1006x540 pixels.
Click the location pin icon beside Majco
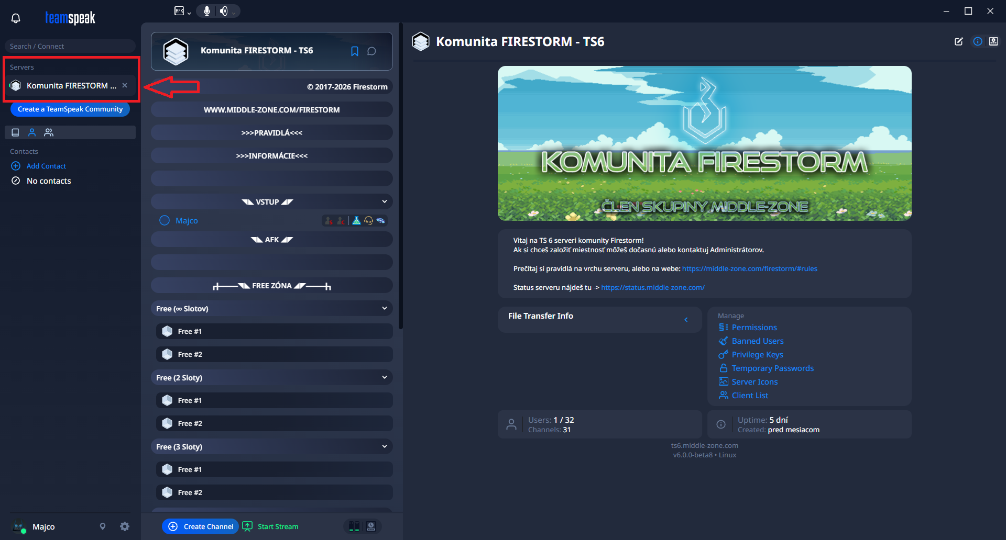pos(103,526)
